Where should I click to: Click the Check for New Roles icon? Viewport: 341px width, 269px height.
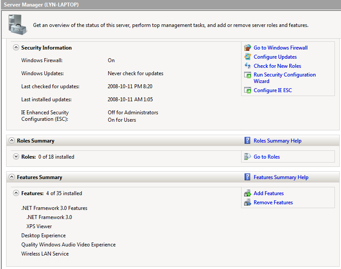[x=248, y=66]
